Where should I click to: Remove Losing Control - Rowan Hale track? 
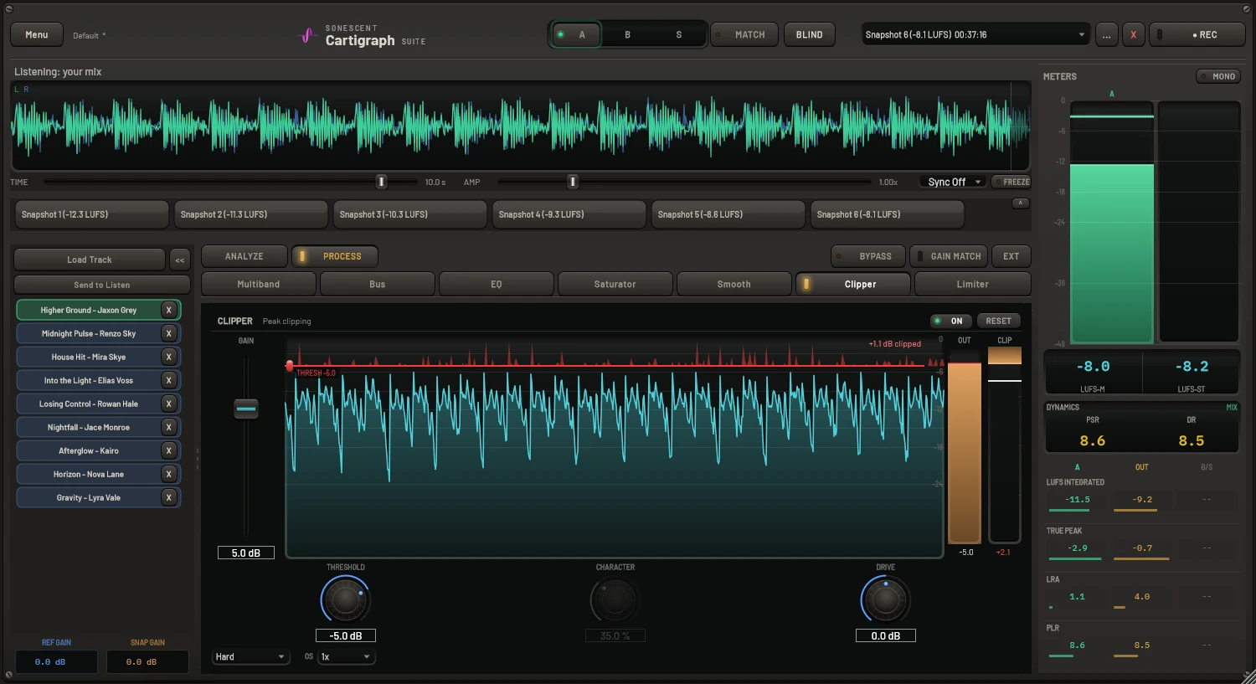pos(168,404)
